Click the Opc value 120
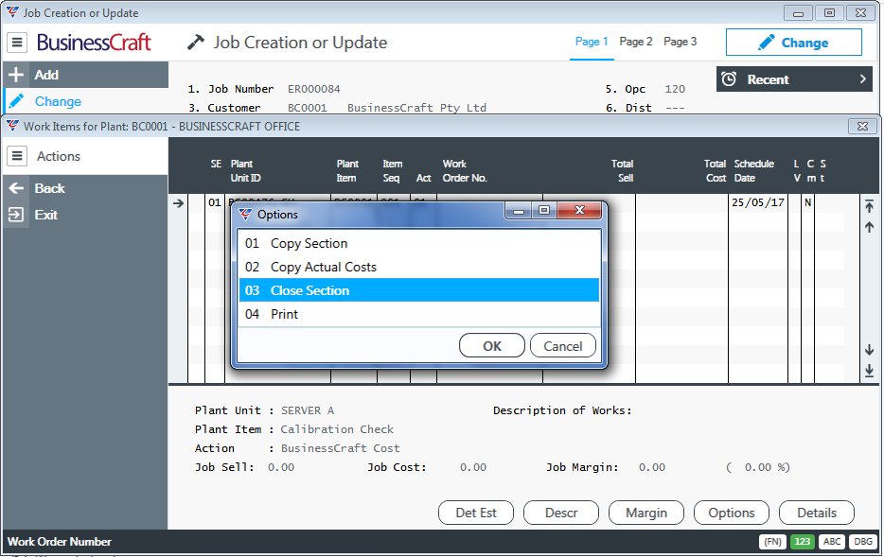 [x=675, y=89]
